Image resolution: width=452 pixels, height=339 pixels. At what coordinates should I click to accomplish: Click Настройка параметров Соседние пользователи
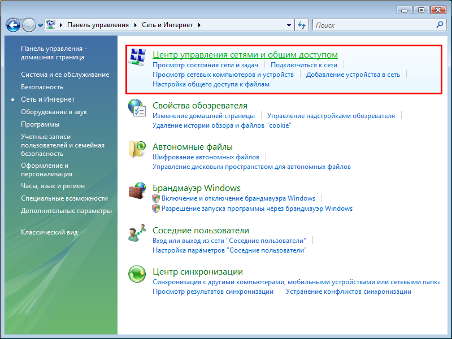[229, 250]
